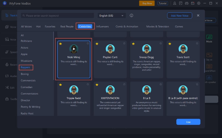
Task: Select the Comedian category
Action: click(x=27, y=87)
